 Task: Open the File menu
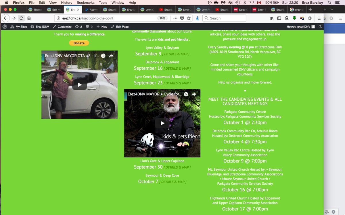pyautogui.click(x=32, y=3)
